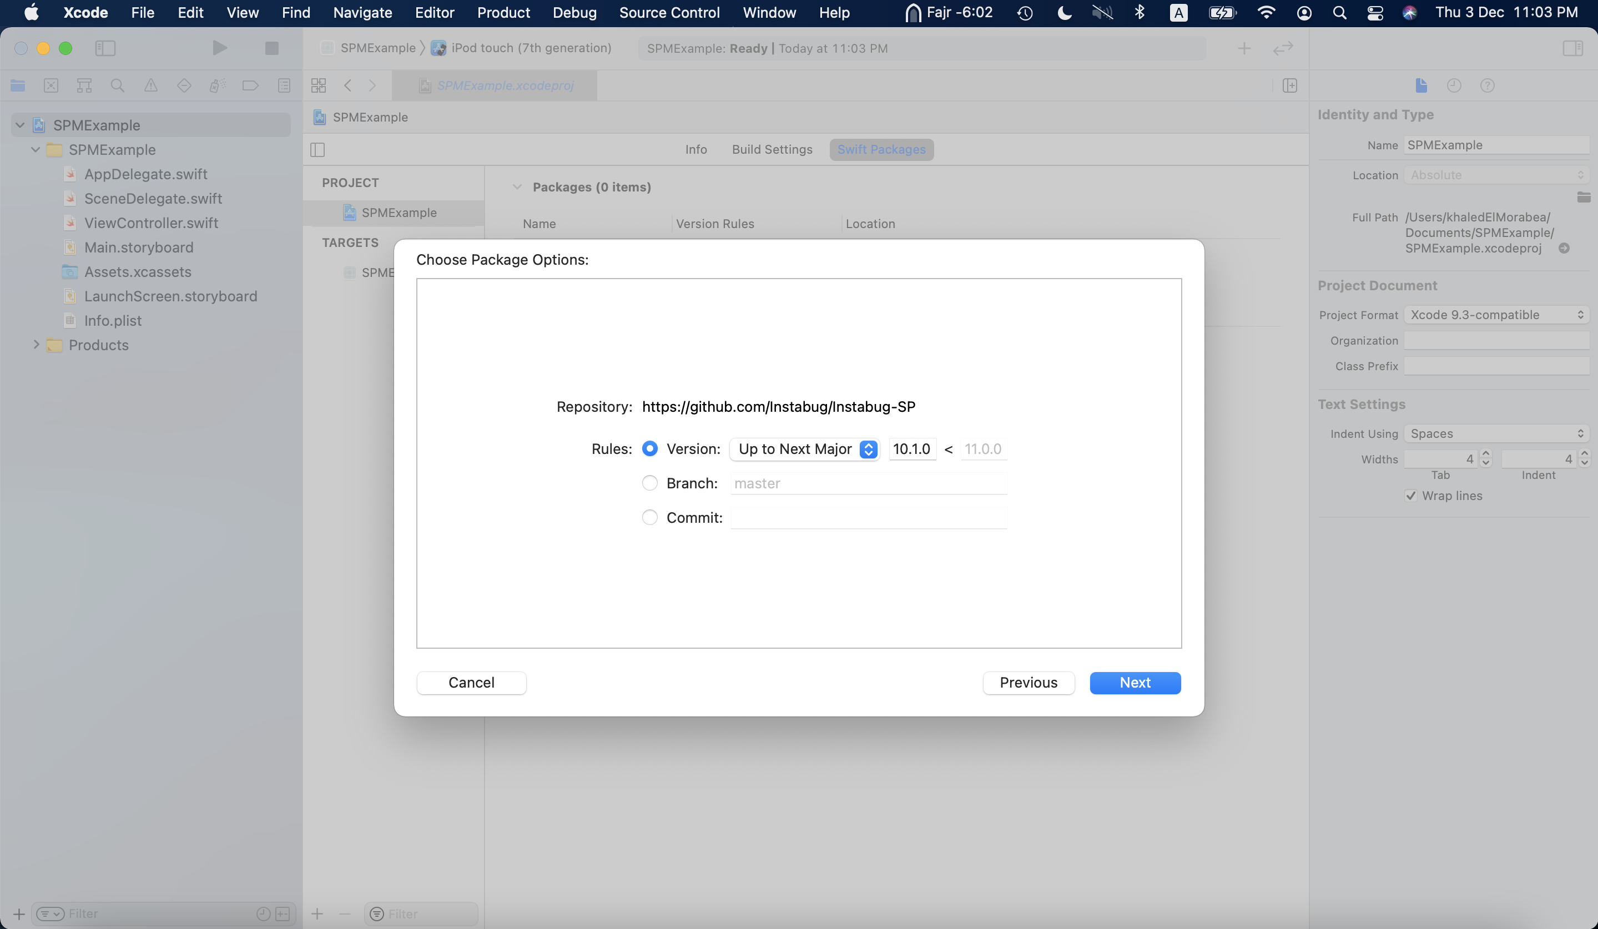Click the Tab width stepper
Image resolution: width=1598 pixels, height=929 pixels.
(1486, 458)
